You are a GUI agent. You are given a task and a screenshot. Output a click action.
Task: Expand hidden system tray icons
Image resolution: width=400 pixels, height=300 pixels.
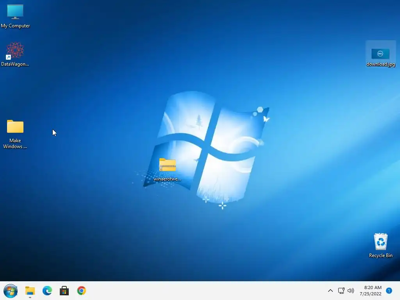tap(330, 291)
